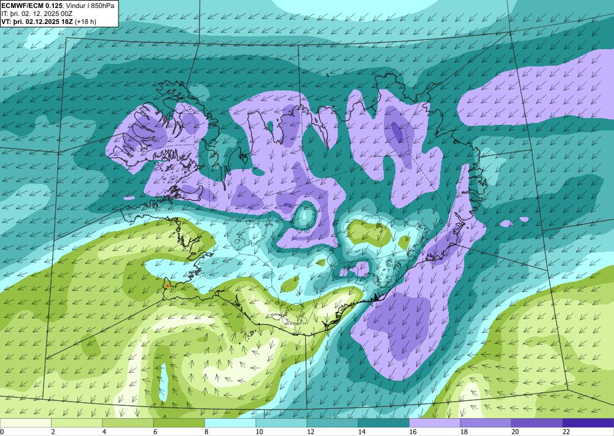Click the 'VT: þri. 02.12.2025 18Z (+18 h)' line
614x436 pixels.
(49, 21)
